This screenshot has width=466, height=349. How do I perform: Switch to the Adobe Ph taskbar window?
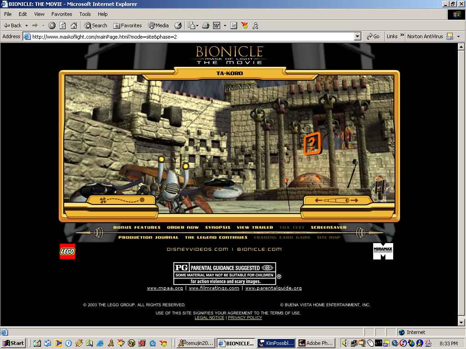tap(316, 343)
